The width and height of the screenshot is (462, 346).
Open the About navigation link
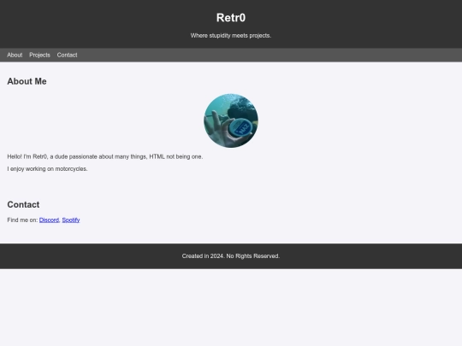point(15,55)
